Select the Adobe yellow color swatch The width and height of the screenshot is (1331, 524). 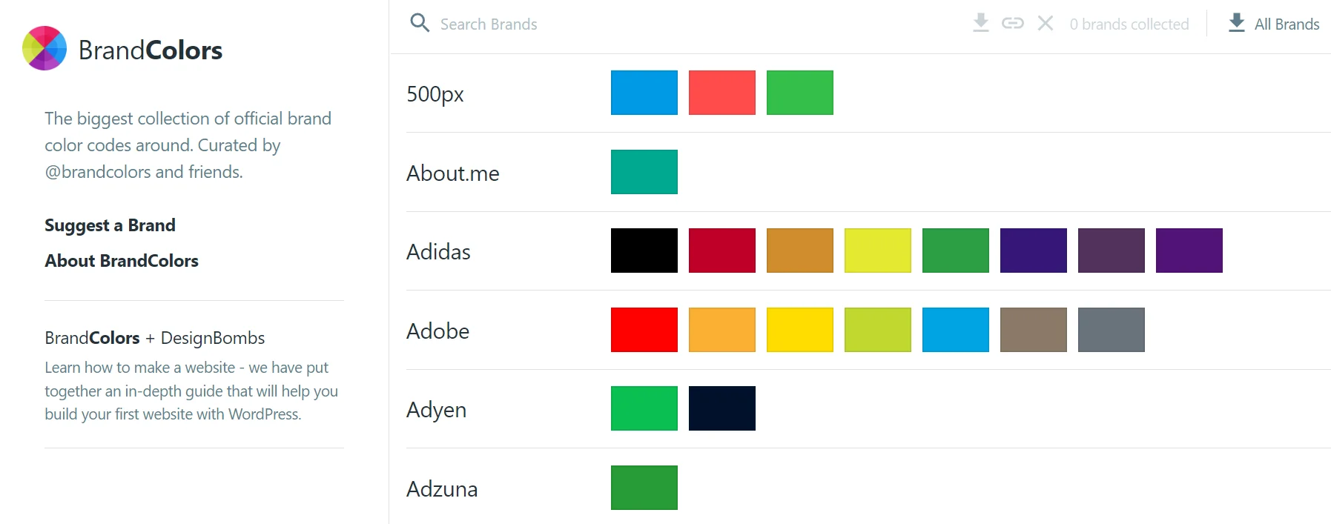coord(799,330)
